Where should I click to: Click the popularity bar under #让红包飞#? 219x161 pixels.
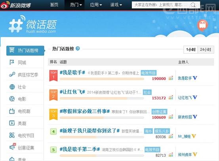click(102, 98)
